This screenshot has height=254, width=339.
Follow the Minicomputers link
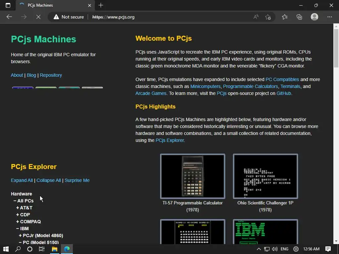[205, 86]
